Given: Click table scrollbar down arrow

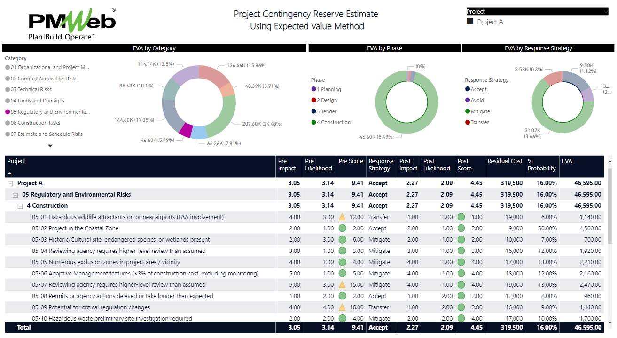Looking at the screenshot, I should pos(609,322).
